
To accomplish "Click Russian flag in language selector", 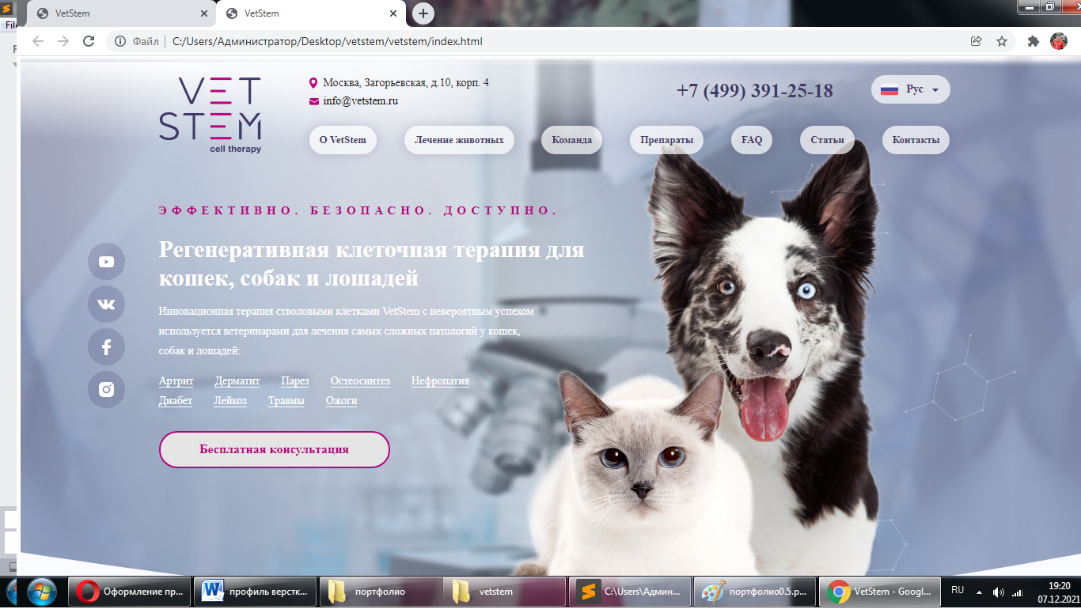I will (x=889, y=90).
